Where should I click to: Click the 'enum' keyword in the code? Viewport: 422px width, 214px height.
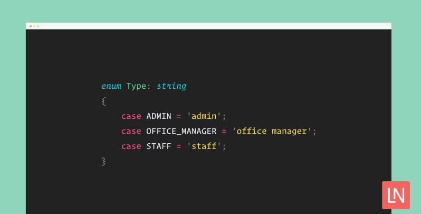point(111,86)
